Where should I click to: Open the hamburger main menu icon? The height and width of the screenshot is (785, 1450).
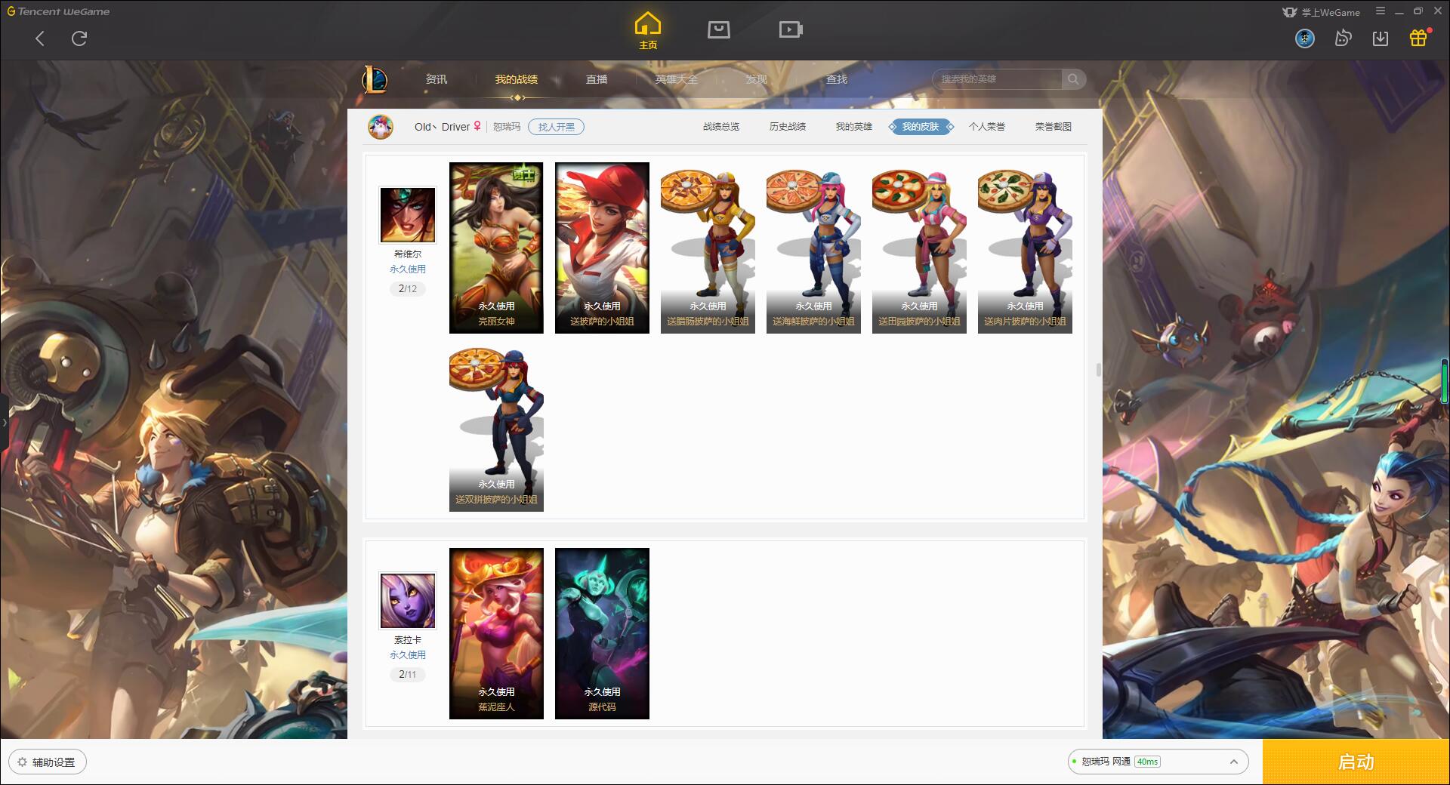pos(1381,11)
